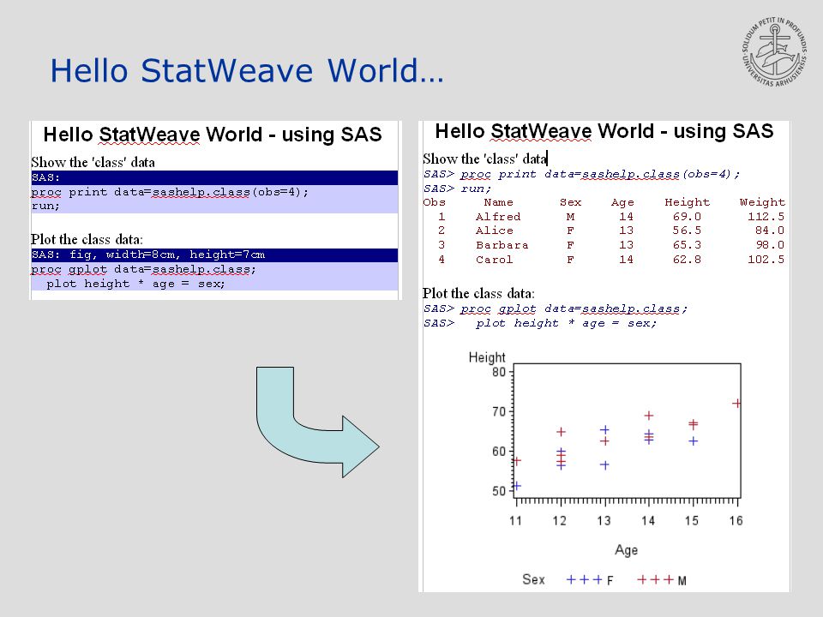The height and width of the screenshot is (617, 823).
Task: Click the 'M' sex value in Alfred's row
Action: click(x=571, y=217)
